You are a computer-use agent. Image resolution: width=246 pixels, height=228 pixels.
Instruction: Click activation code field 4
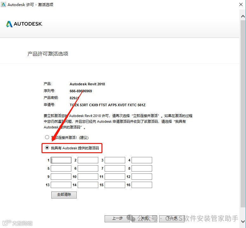(142, 160)
